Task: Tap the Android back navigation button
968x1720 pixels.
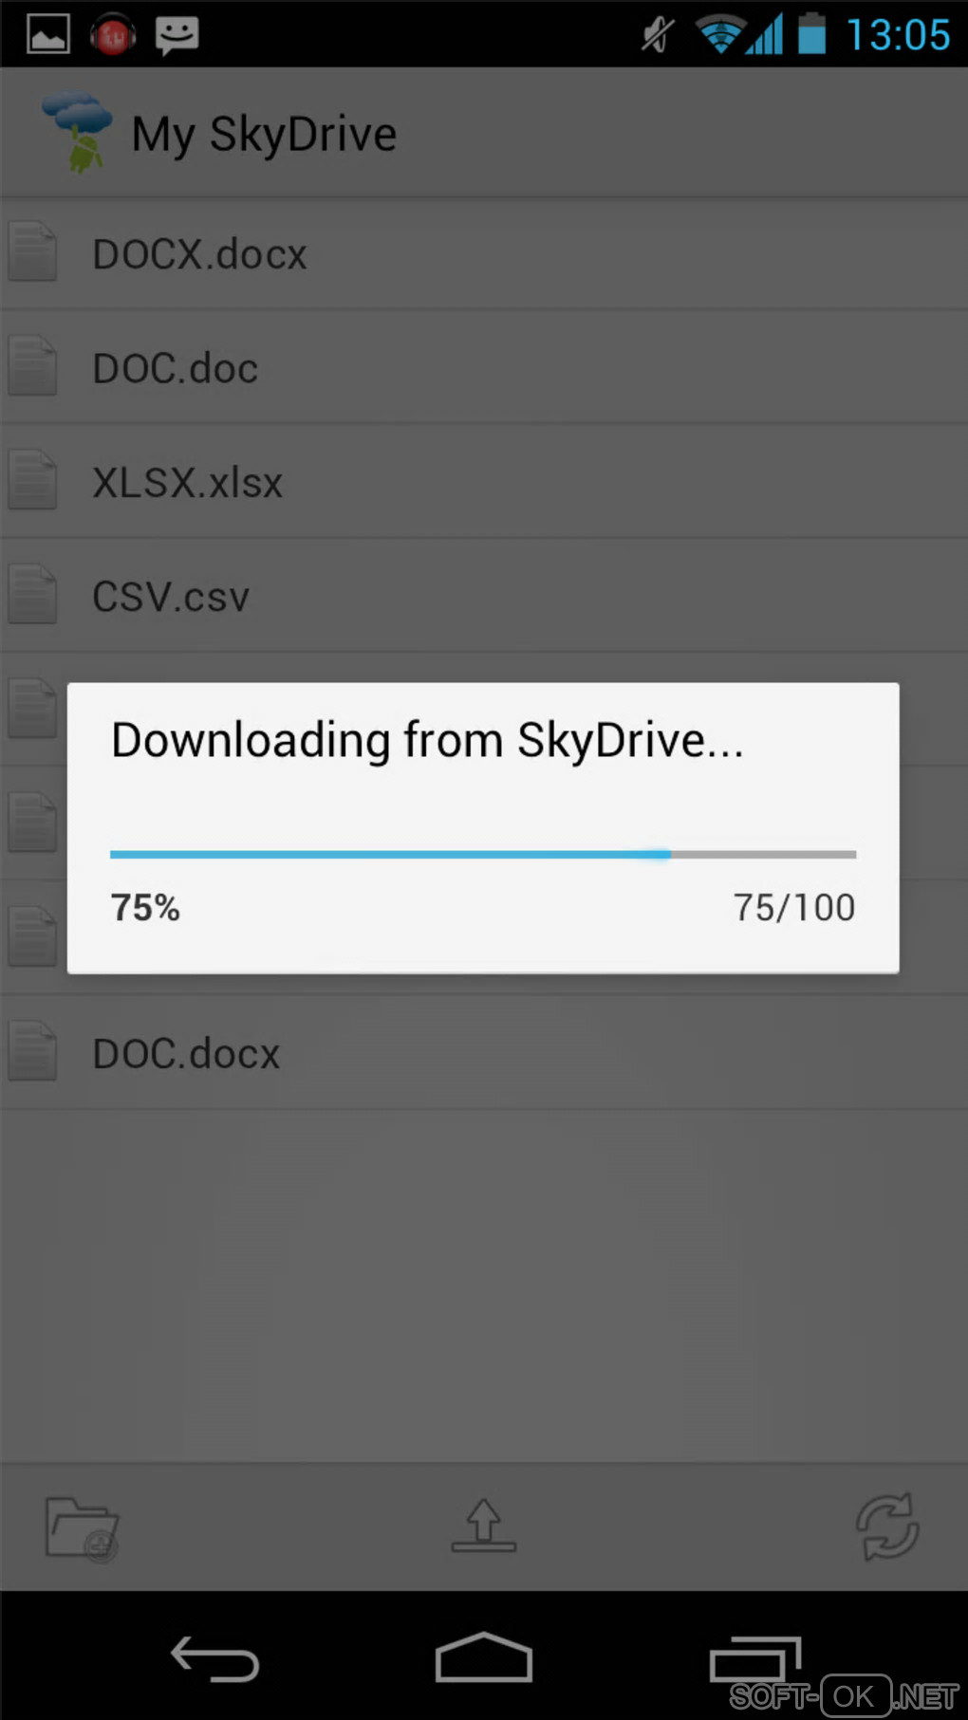Action: (215, 1658)
